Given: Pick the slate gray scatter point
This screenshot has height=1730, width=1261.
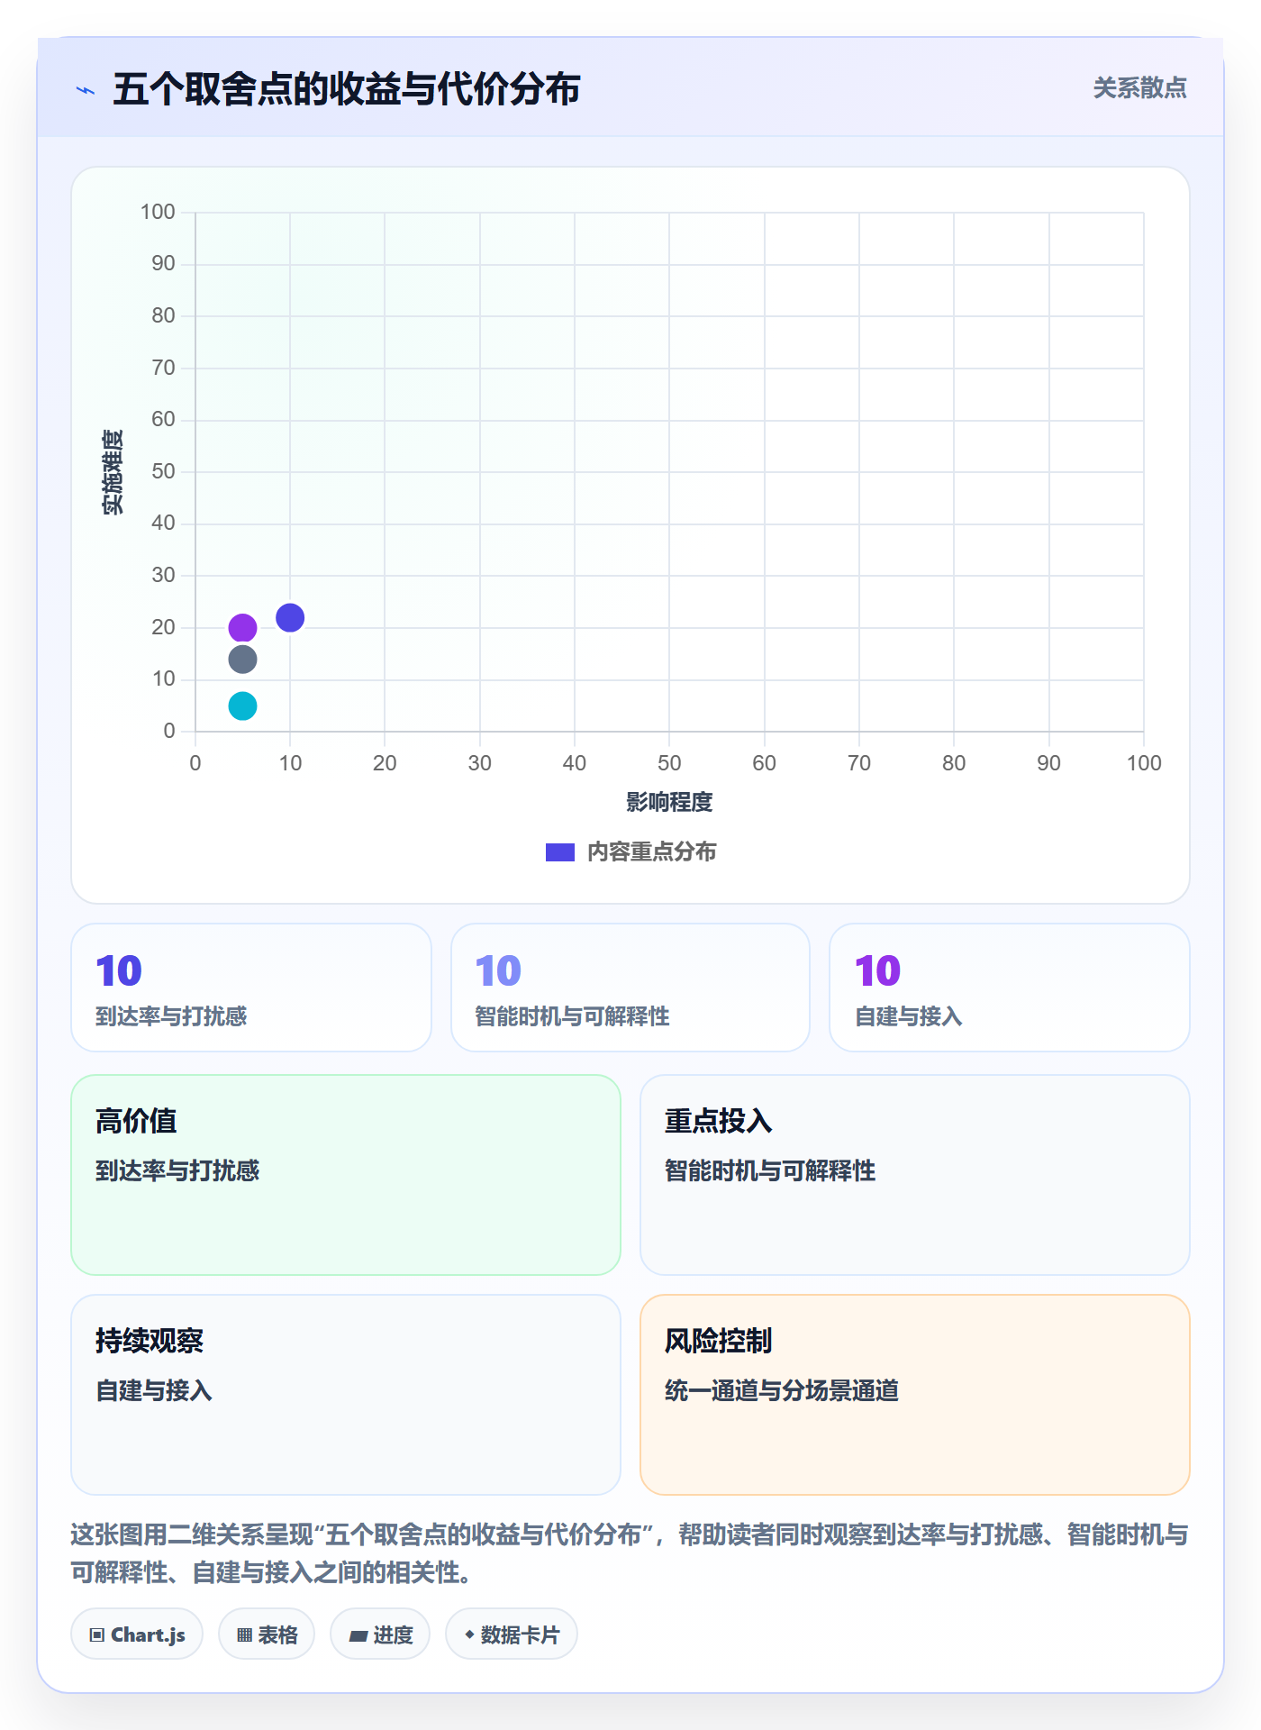Looking at the screenshot, I should (242, 660).
